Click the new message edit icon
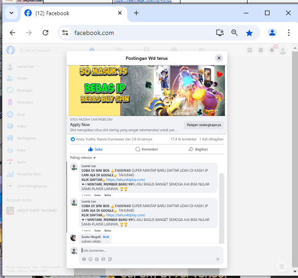The height and width of the screenshot is (278, 298). pos(282,266)
